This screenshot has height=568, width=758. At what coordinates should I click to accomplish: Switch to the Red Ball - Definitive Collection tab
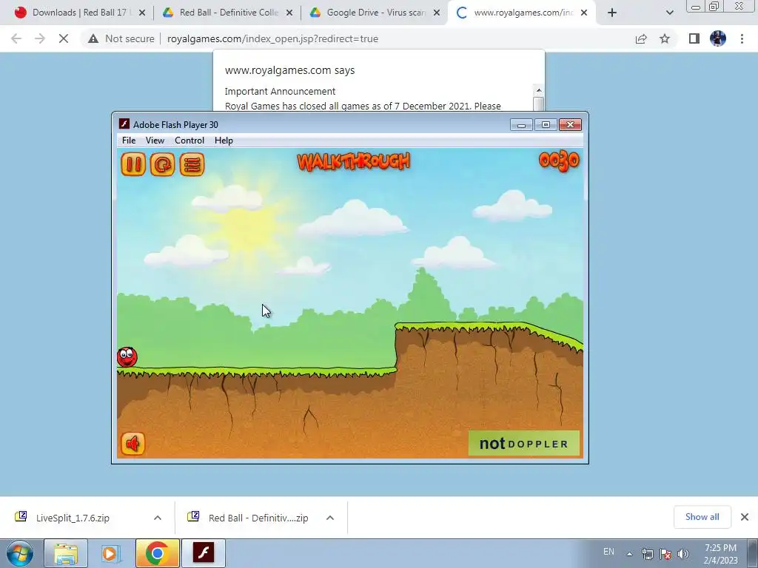point(227,13)
